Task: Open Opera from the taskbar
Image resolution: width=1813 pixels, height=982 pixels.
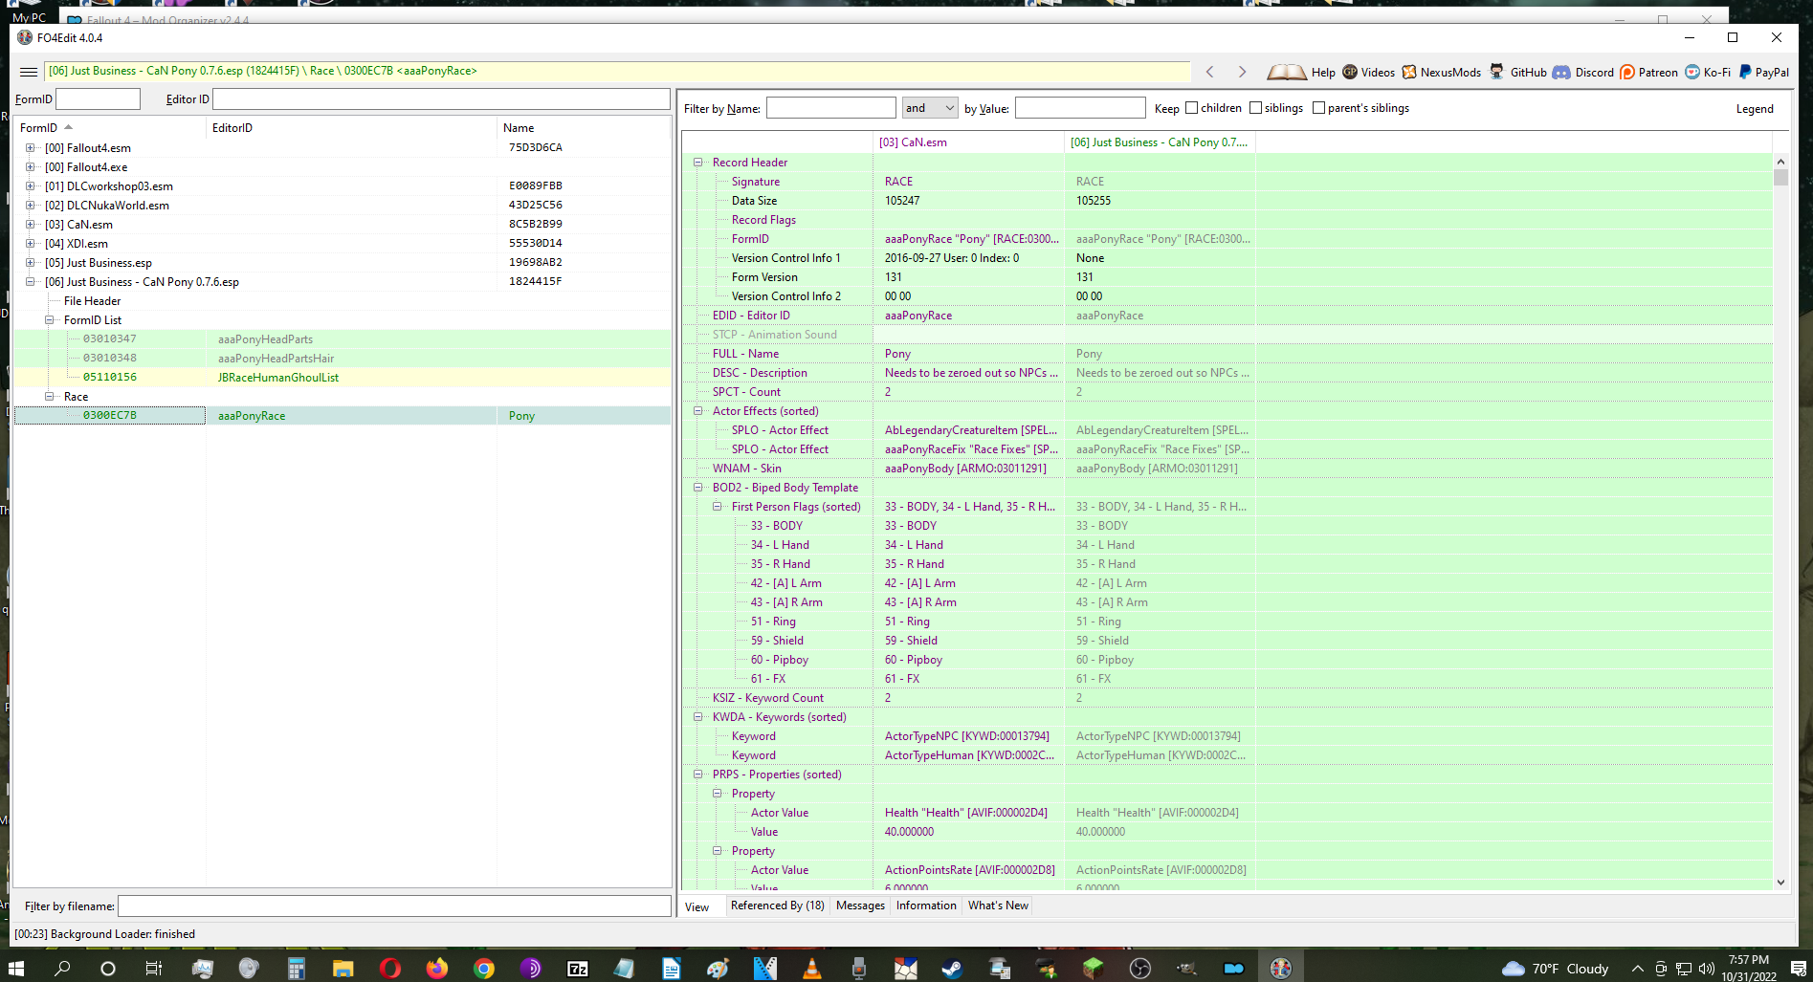Action: (x=390, y=969)
